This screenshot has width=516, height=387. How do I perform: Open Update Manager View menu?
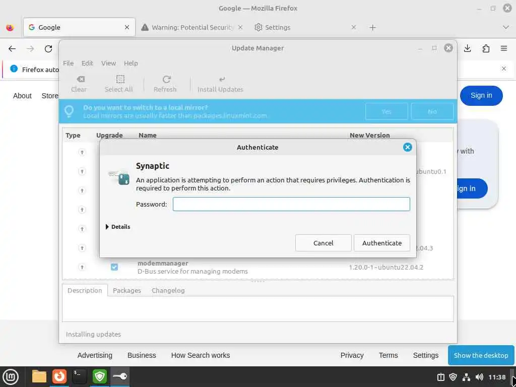(x=109, y=63)
